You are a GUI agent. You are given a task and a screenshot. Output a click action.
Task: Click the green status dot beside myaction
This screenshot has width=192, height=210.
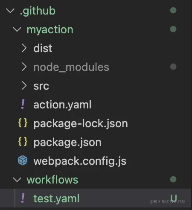point(173,29)
